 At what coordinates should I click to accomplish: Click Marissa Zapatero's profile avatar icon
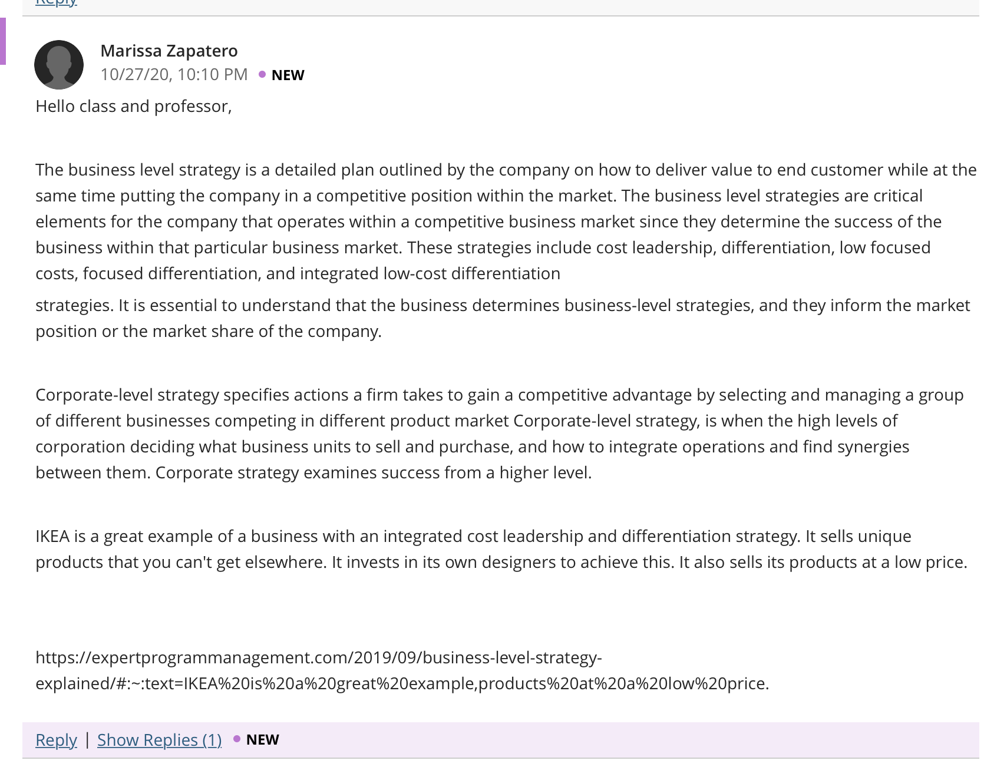coord(59,65)
